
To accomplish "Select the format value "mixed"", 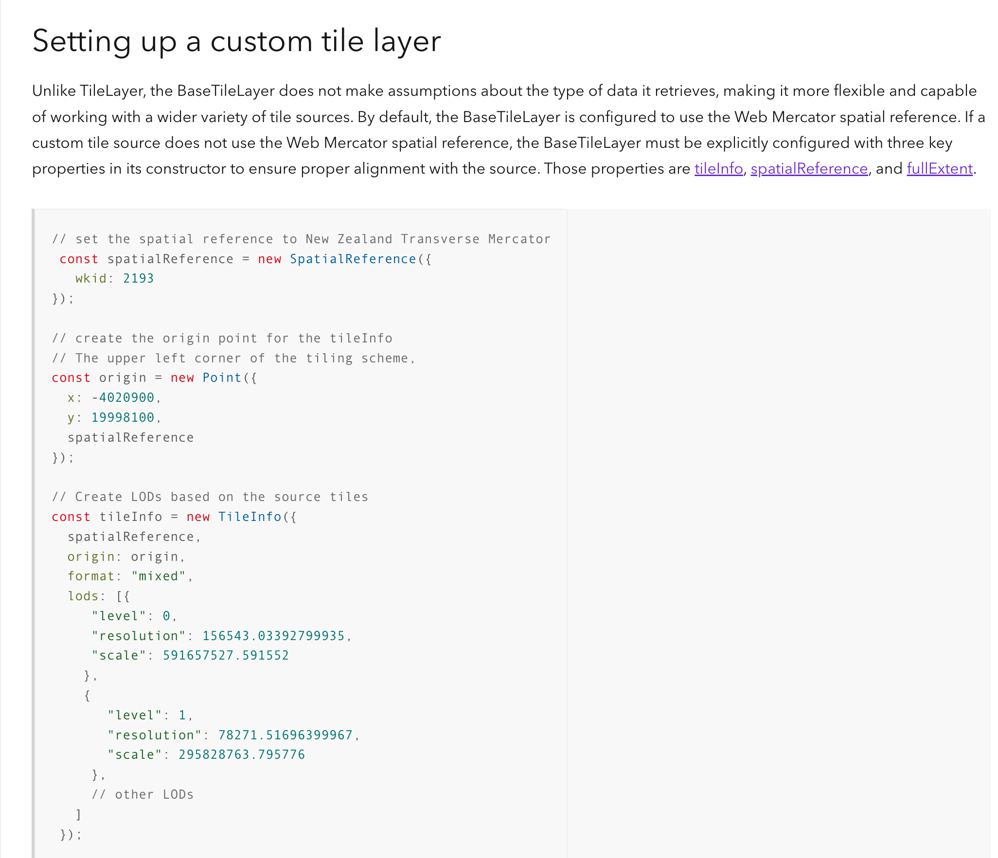I will pyautogui.click(x=160, y=576).
